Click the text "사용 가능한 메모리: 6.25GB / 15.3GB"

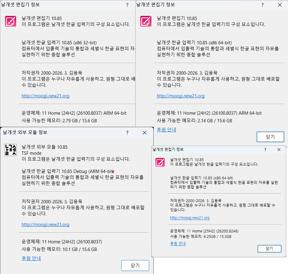(x=201, y=236)
